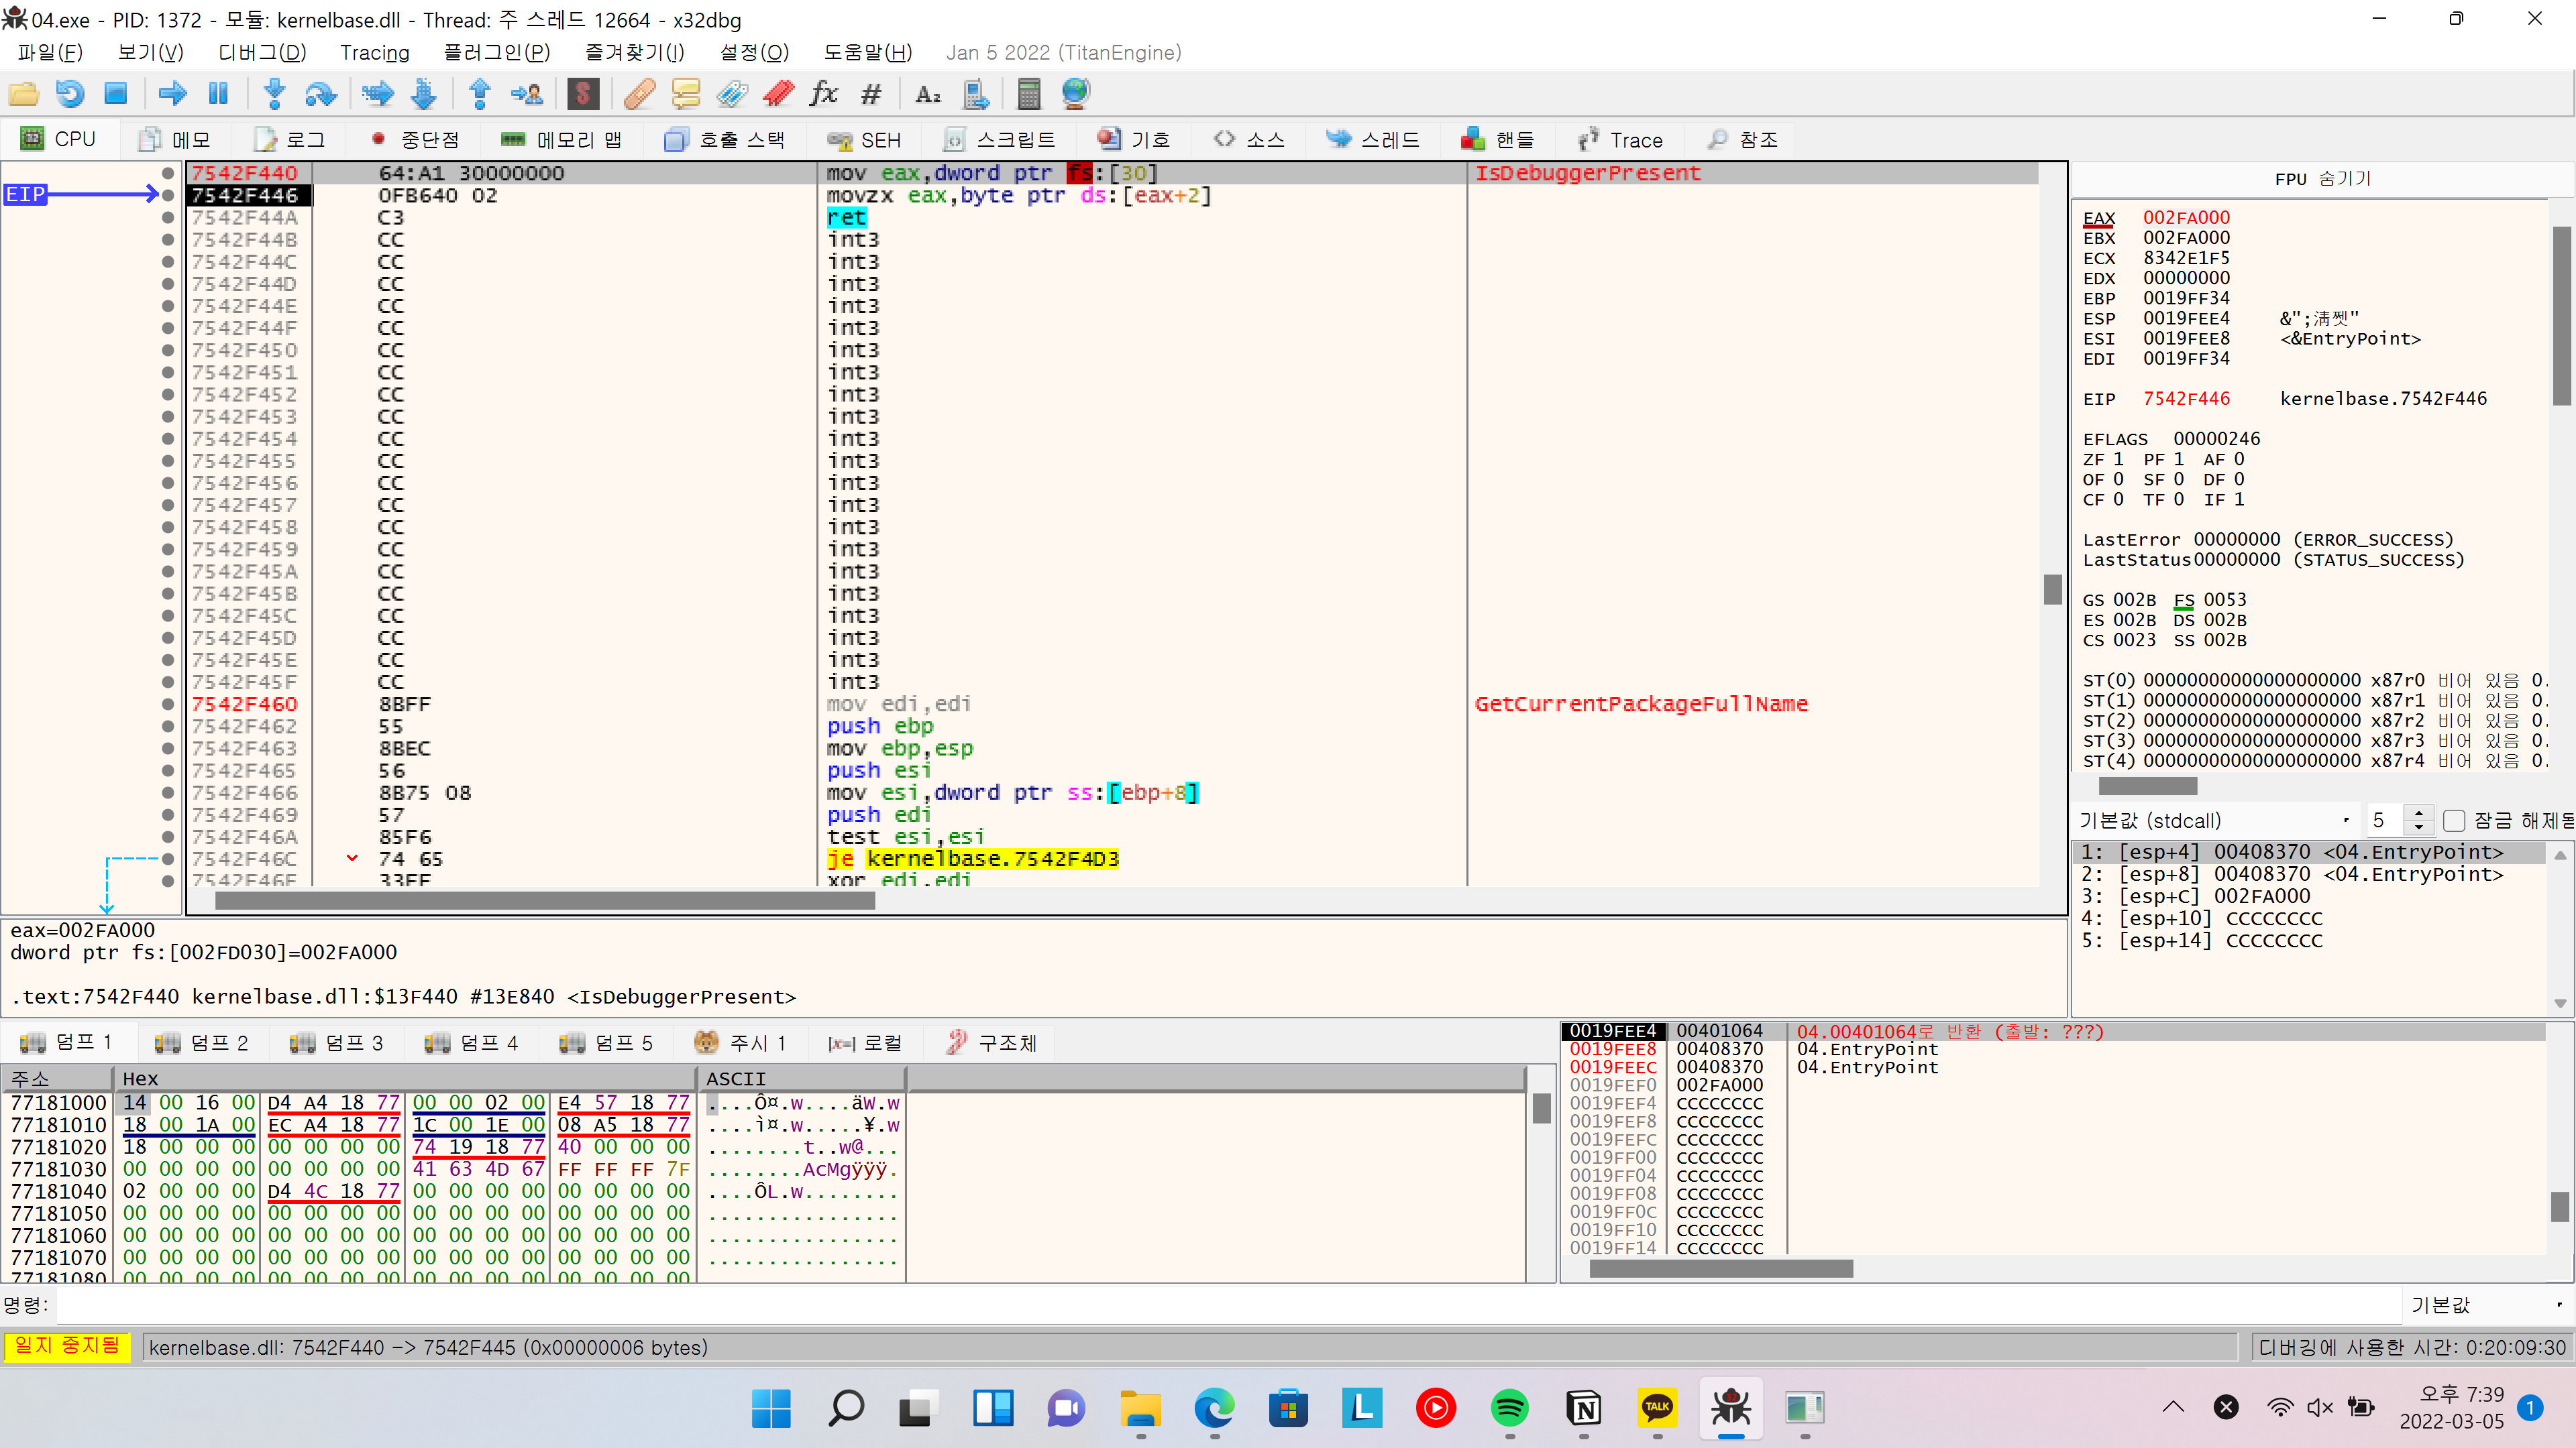This screenshot has height=1448, width=2576.
Task: Open the 디버그(D) menu
Action: coord(262,52)
